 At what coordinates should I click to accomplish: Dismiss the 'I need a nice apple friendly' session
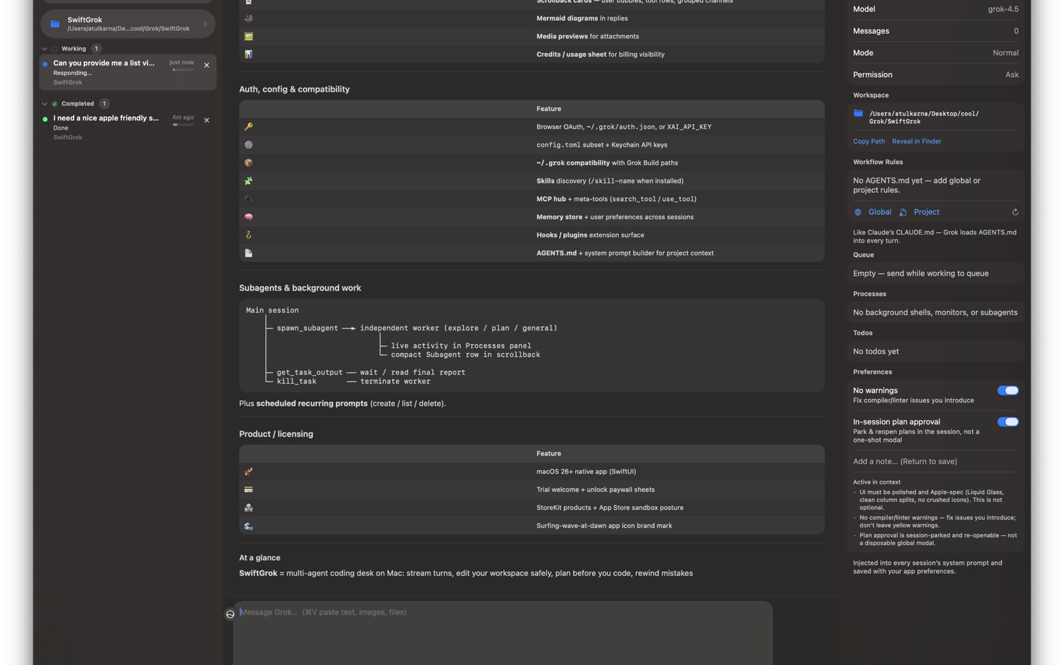207,120
